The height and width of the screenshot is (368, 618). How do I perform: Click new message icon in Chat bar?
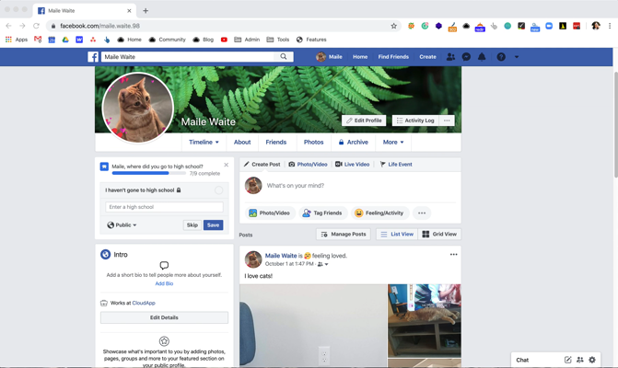(x=567, y=360)
